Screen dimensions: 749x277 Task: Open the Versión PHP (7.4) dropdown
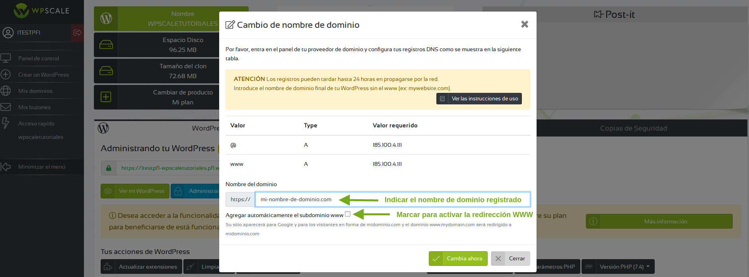(618, 267)
